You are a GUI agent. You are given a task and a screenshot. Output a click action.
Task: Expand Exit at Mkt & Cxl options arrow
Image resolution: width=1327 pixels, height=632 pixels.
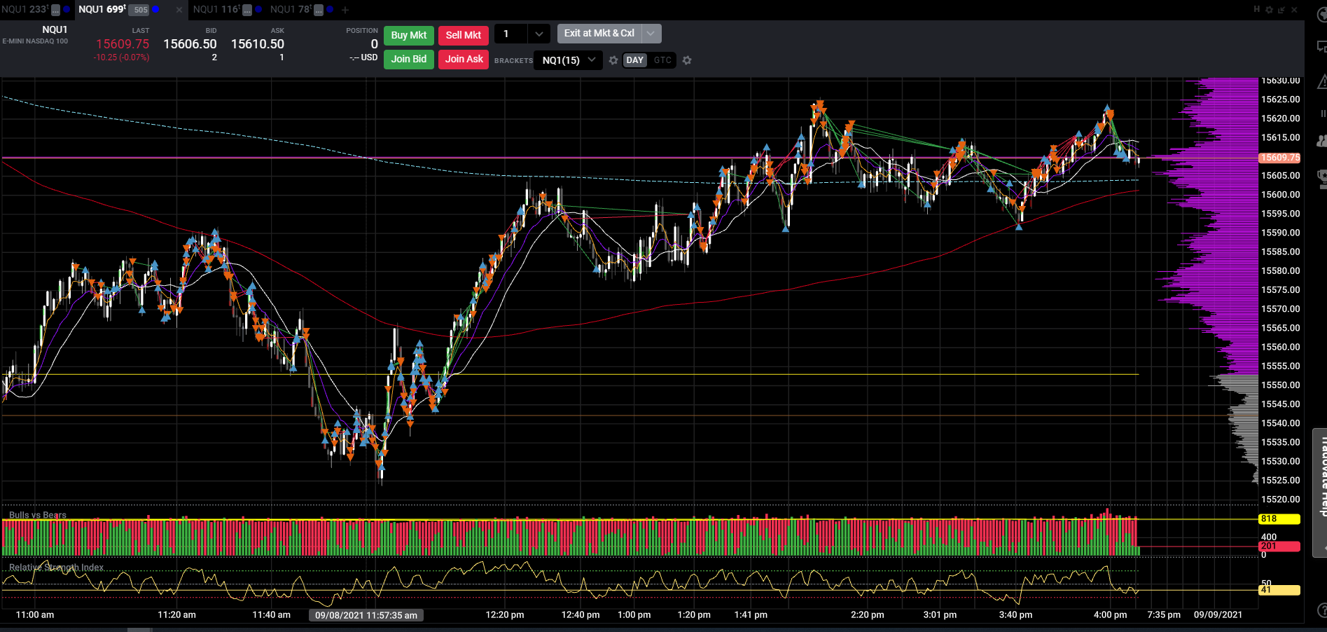click(x=651, y=33)
